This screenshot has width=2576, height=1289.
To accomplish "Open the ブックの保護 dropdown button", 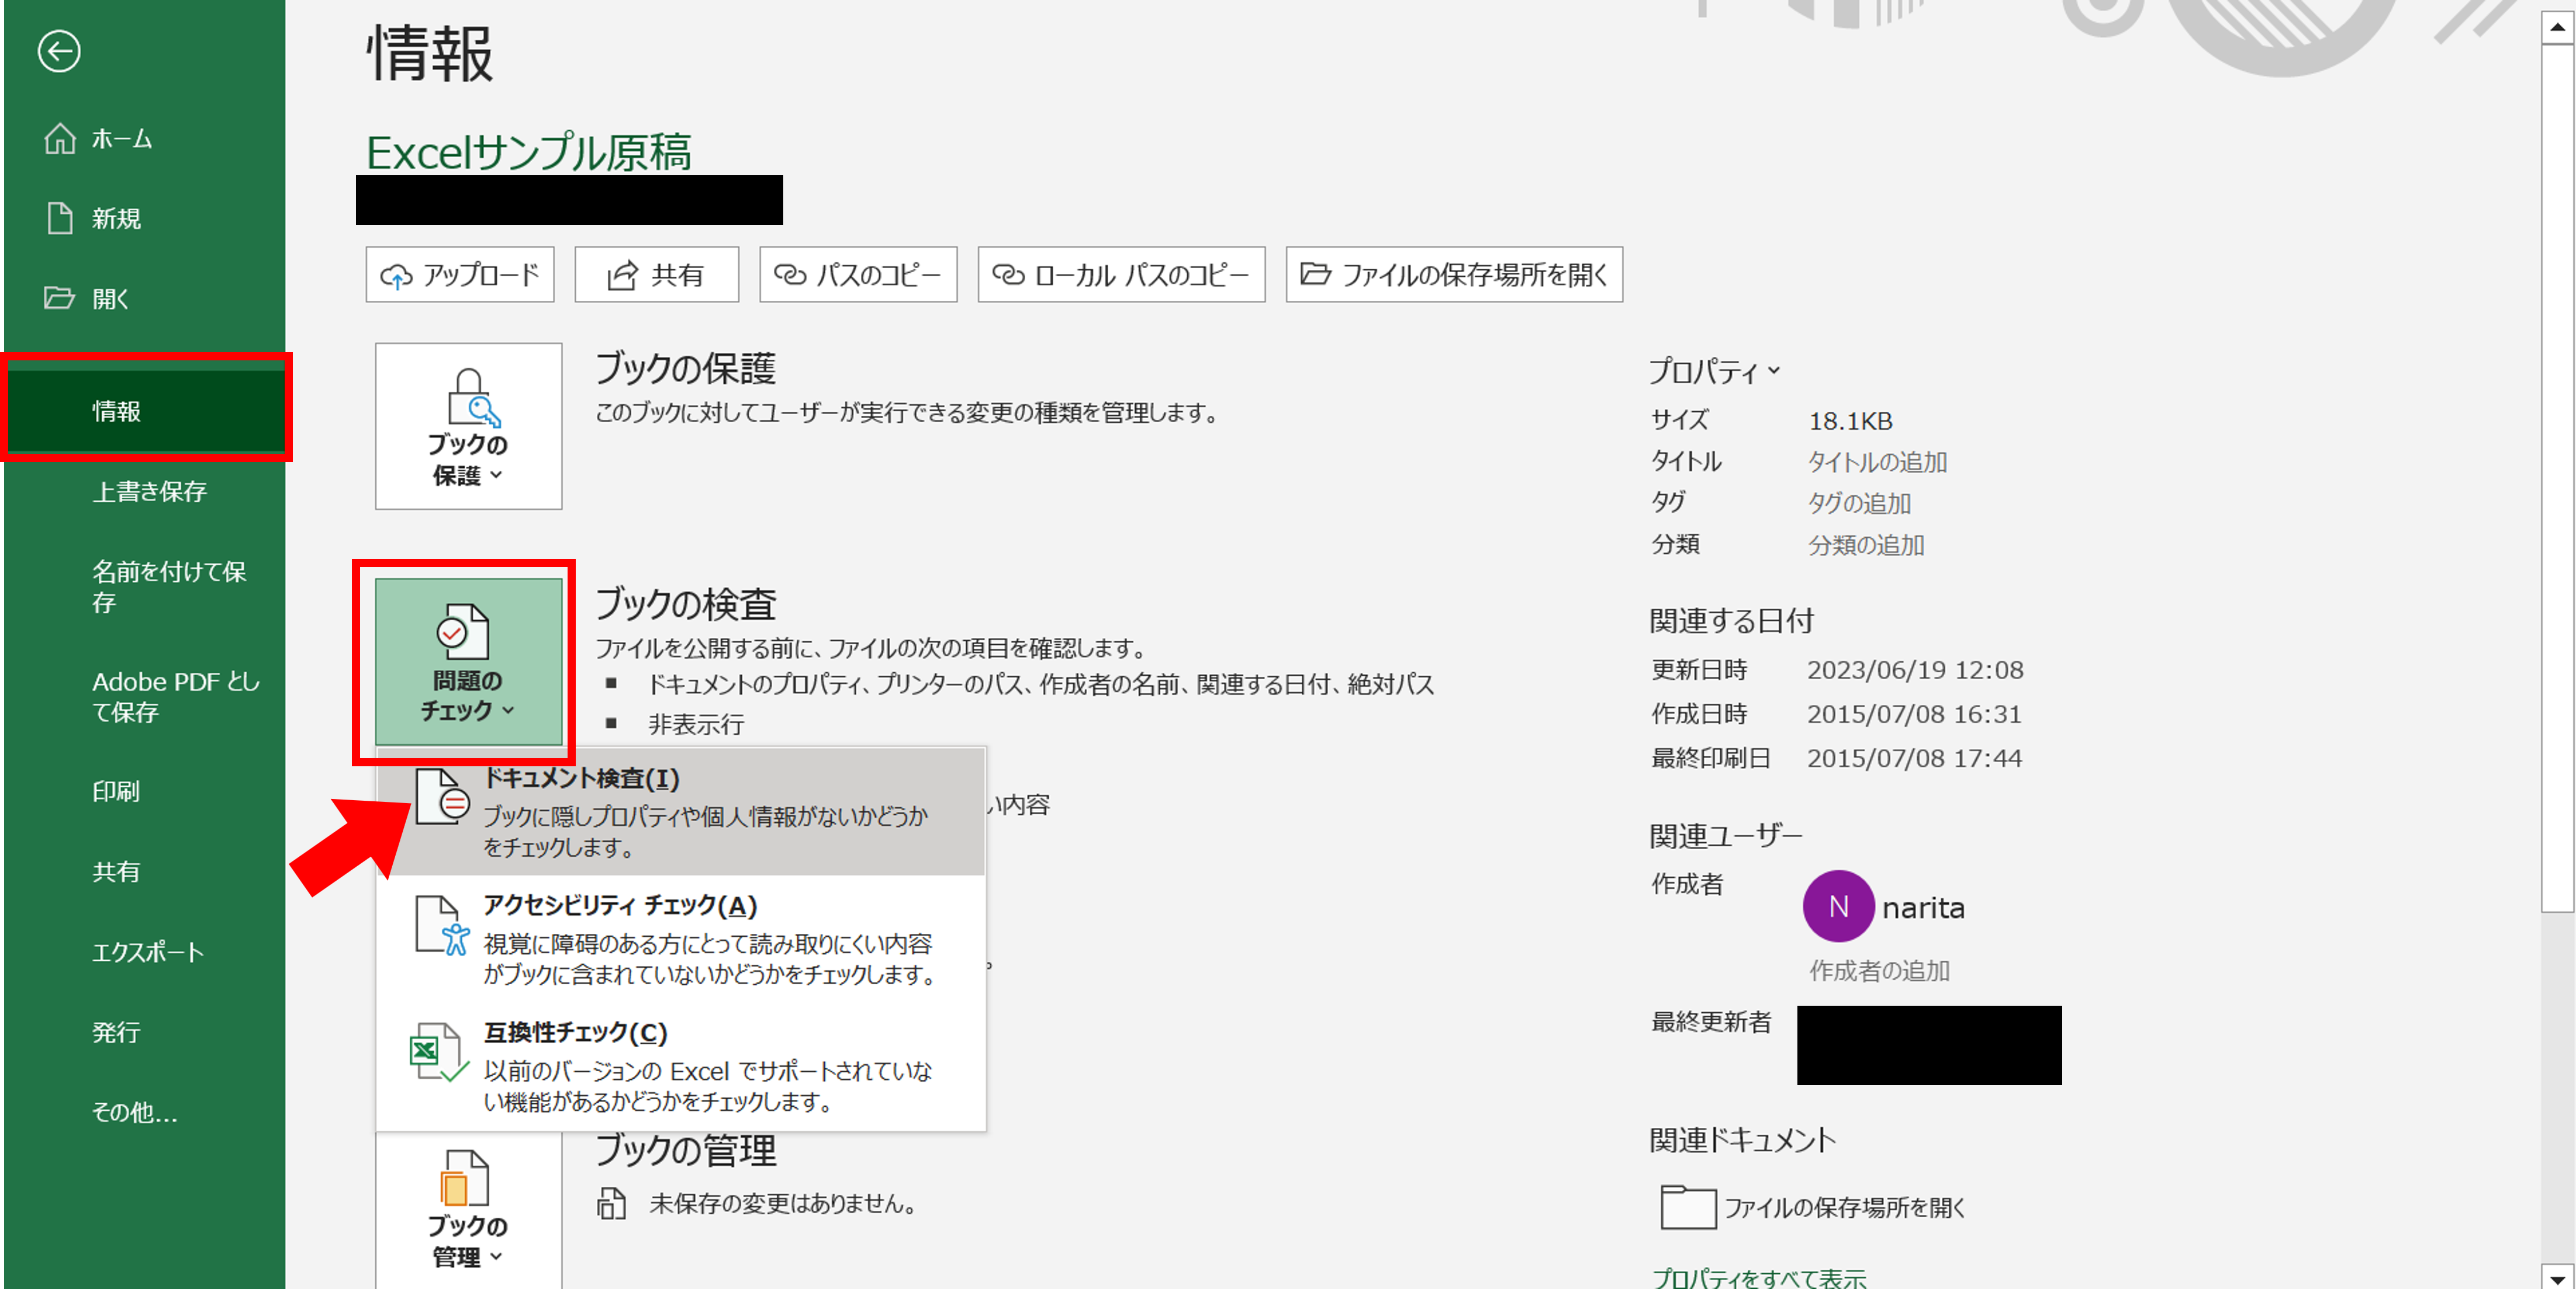I will 468,427.
